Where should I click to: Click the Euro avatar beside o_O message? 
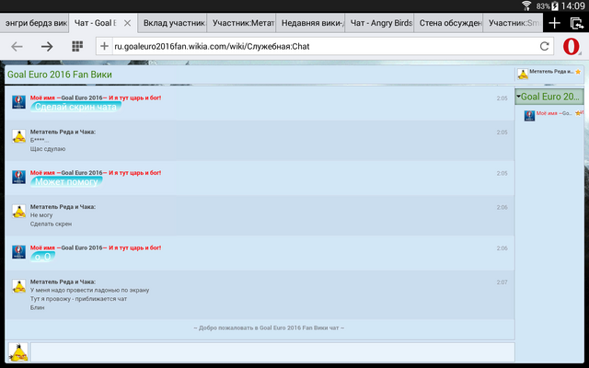tap(18, 252)
